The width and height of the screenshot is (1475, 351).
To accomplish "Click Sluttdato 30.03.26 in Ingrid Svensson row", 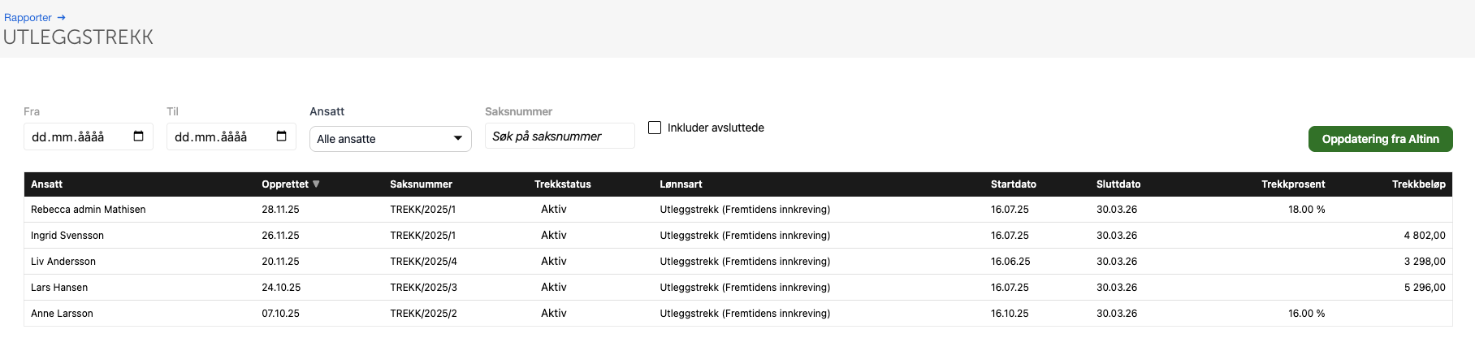I will click(x=1117, y=236).
